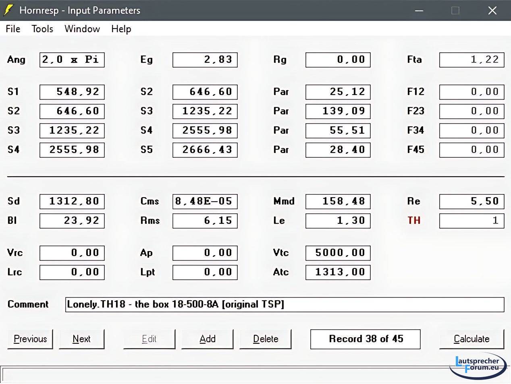The image size is (511, 384).
Task: Open the Window menu
Action: pyautogui.click(x=82, y=29)
